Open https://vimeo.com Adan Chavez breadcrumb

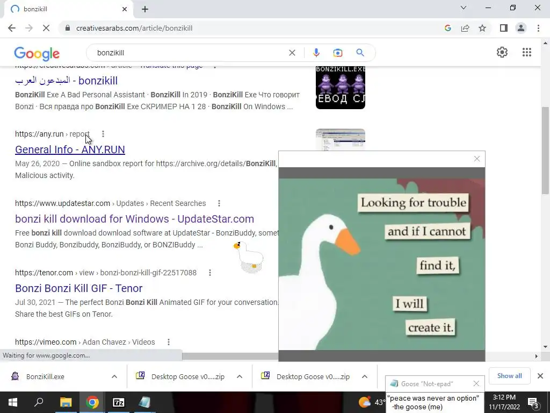pos(85,341)
